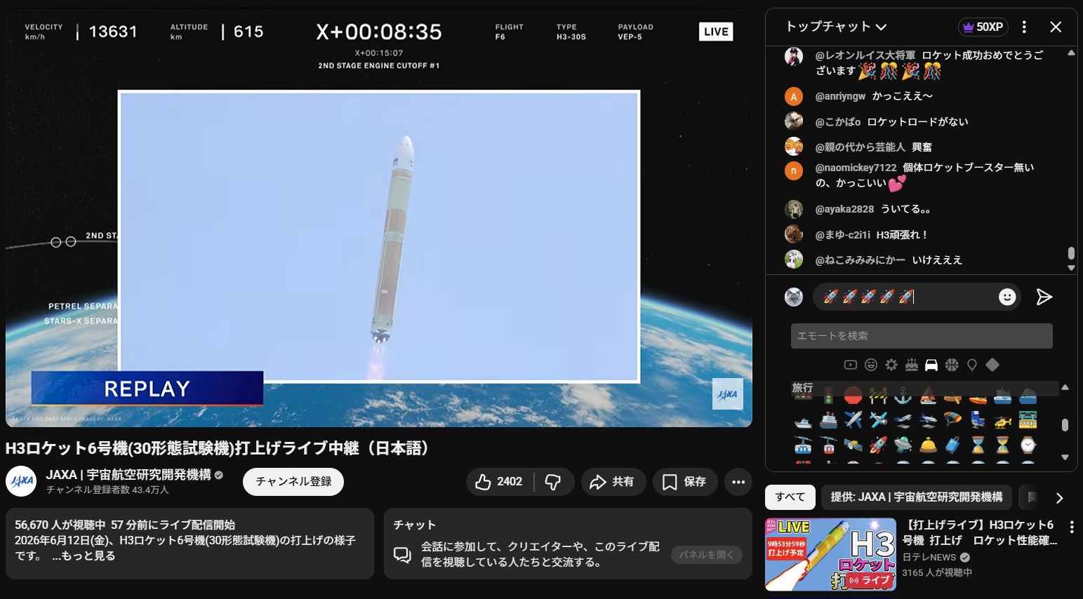Pick the wristwatch emoji
This screenshot has width=1083, height=599.
coord(1028,445)
